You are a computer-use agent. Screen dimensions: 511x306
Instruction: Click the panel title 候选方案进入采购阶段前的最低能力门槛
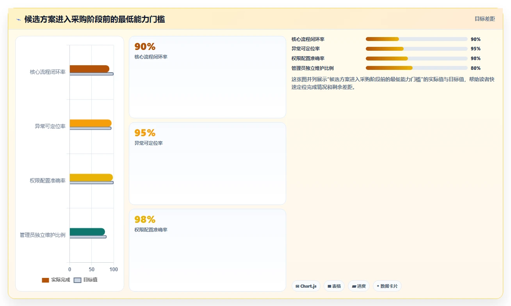[x=94, y=20]
